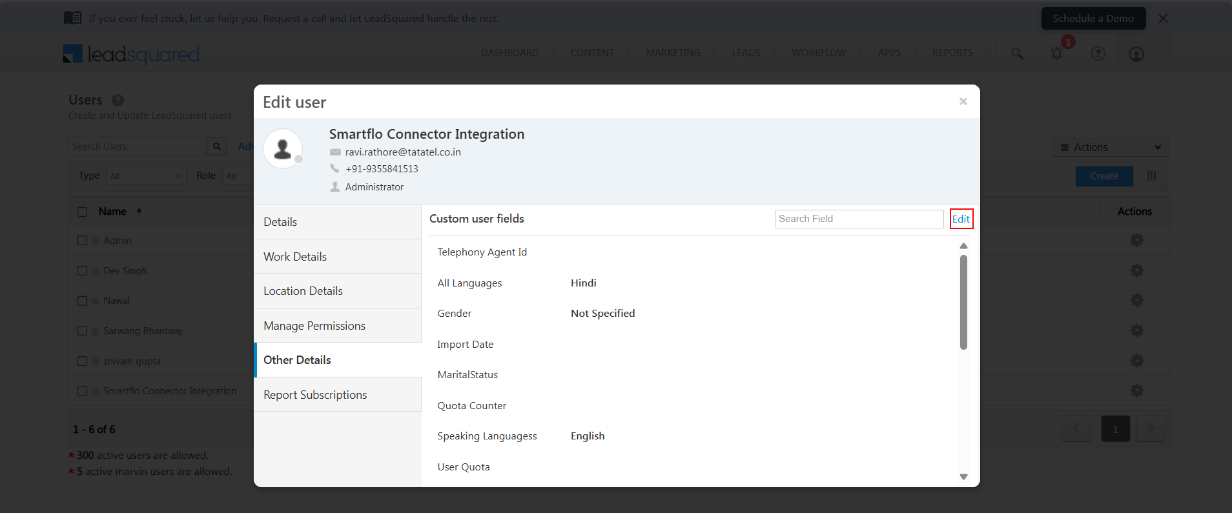Open gear actions for Sarwang Bhardwaj row
This screenshot has width=1232, height=513.
[x=1136, y=330]
